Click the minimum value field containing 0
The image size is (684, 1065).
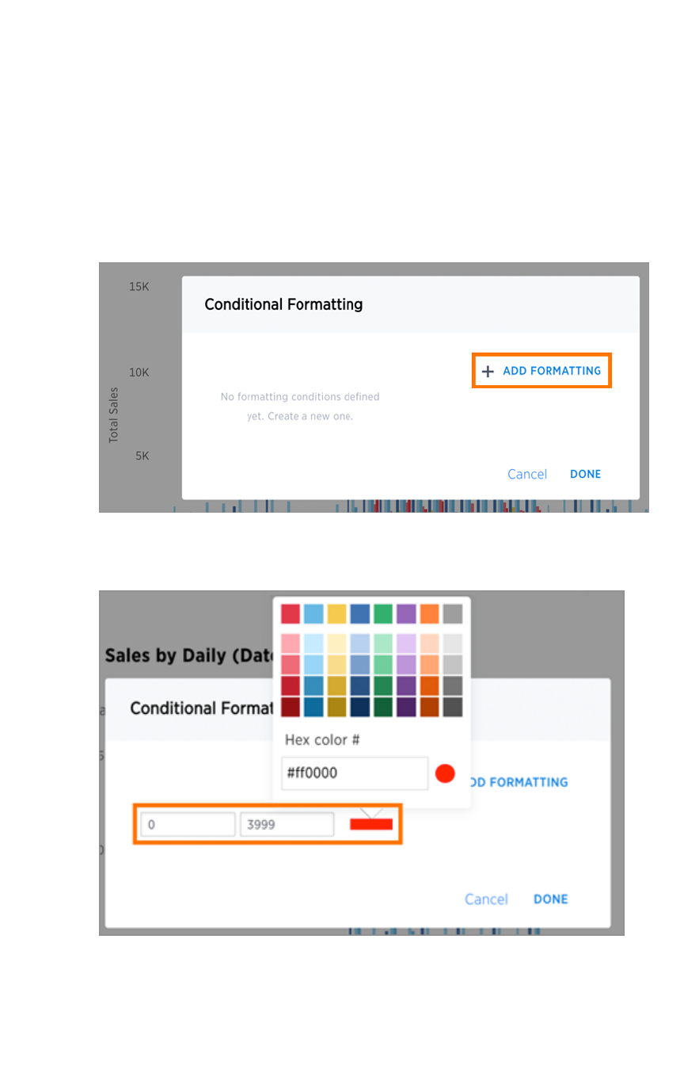(188, 824)
